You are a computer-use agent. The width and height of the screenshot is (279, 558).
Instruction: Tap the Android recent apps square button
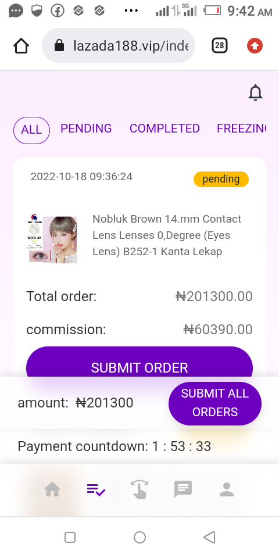click(x=70, y=537)
